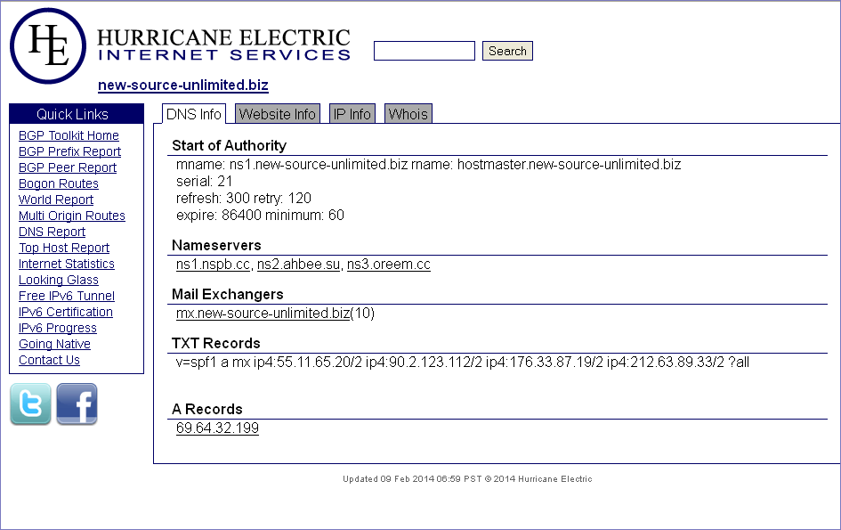This screenshot has width=841, height=530.
Task: Open mx.new-source-unlimited.biz mail exchanger link
Action: point(263,313)
